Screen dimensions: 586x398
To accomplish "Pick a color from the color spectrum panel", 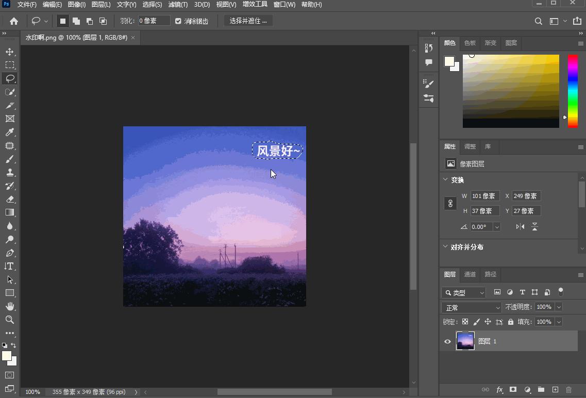I will [x=510, y=91].
